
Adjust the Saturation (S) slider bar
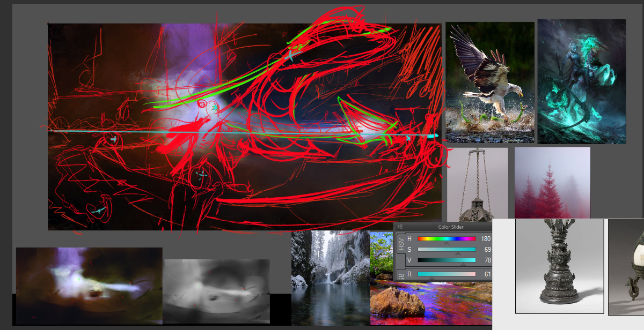point(447,250)
